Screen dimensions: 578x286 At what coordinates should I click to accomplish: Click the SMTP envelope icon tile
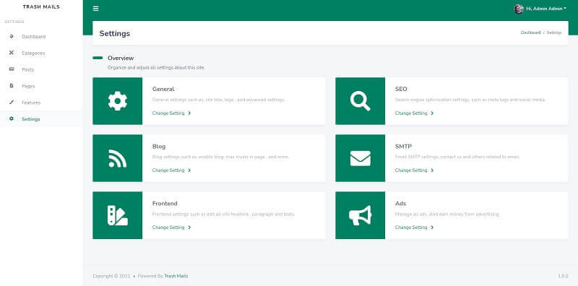coord(360,158)
